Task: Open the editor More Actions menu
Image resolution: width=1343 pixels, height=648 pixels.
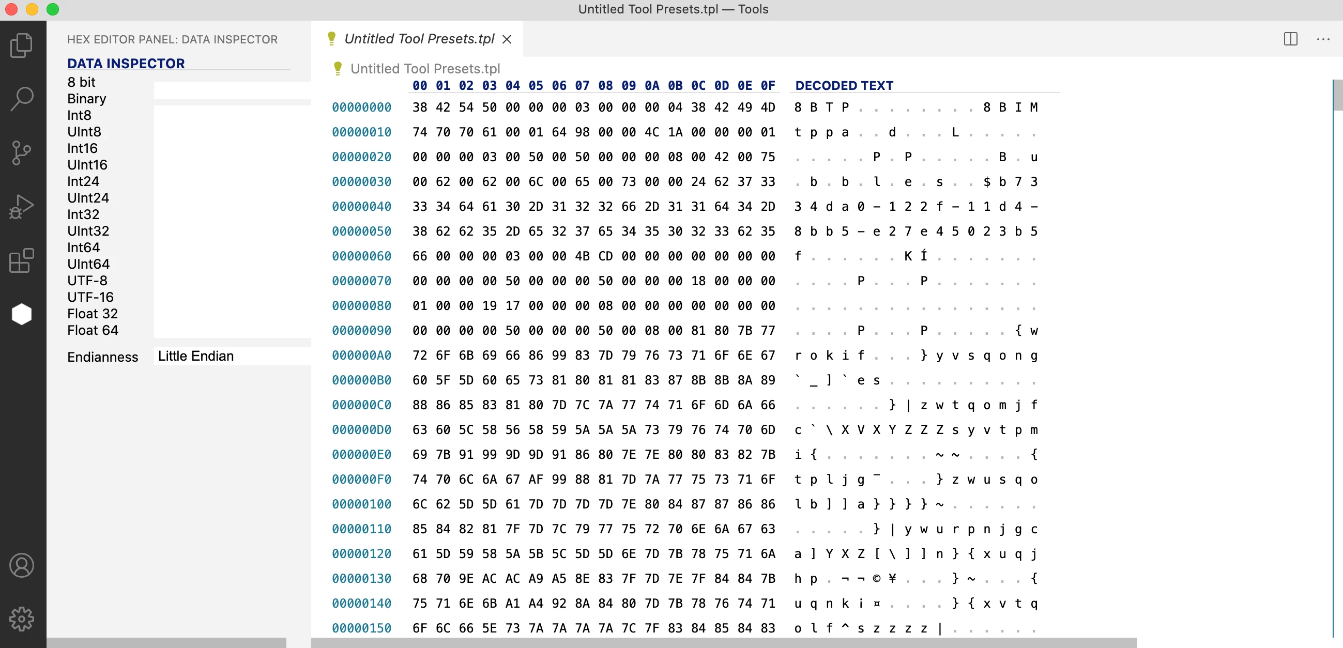Action: click(1323, 39)
